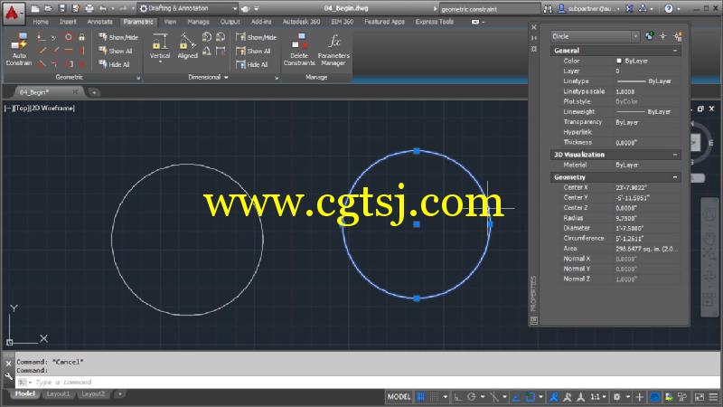The height and width of the screenshot is (407, 723).
Task: Click the Open file icon in quick access toolbar
Action: (x=49, y=8)
